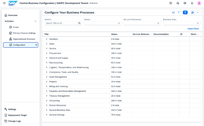204x126 pixels.
Task: Expand the Service row
Action: (47, 48)
